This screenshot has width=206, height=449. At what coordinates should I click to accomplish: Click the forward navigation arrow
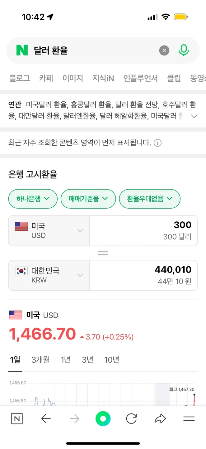point(74,419)
